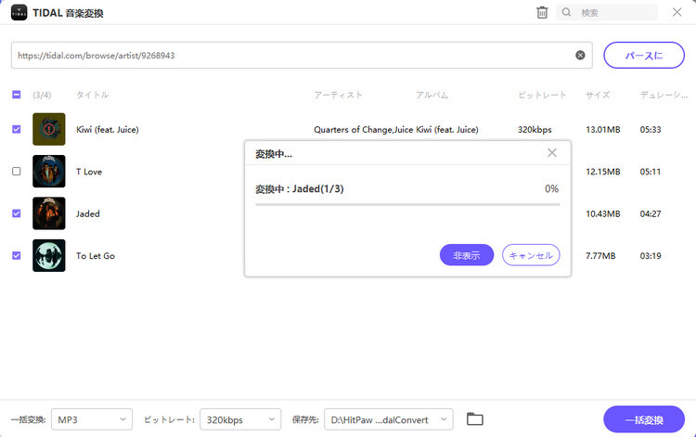Click the 13.01MB size value
Image resolution: width=696 pixels, height=437 pixels.
pyautogui.click(x=603, y=130)
